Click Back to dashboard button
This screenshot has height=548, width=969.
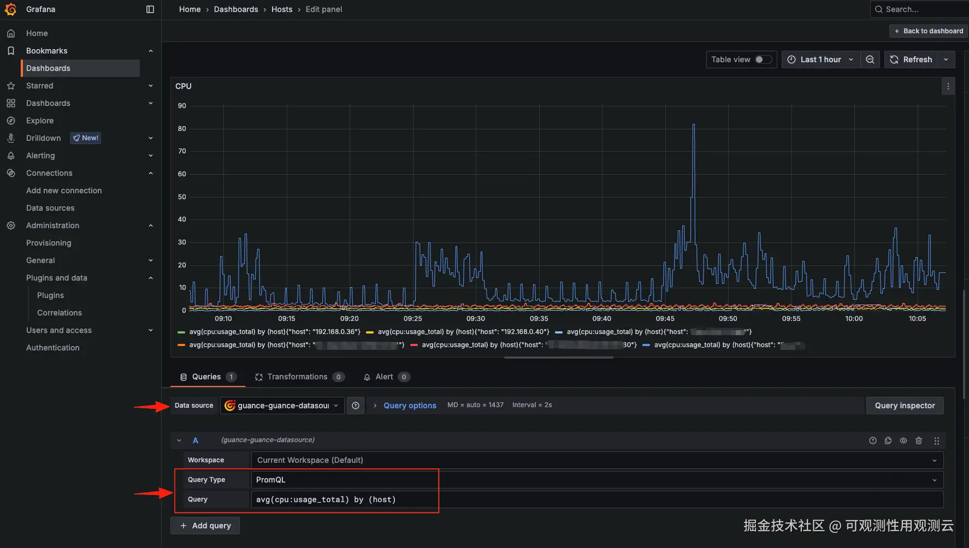928,31
